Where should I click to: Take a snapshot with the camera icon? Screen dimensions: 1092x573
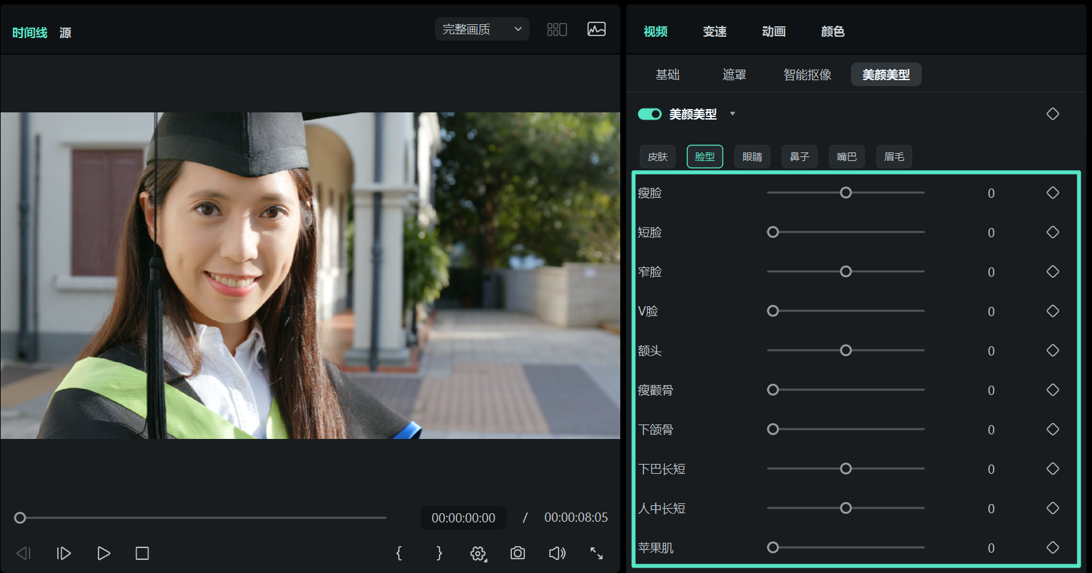tap(518, 553)
